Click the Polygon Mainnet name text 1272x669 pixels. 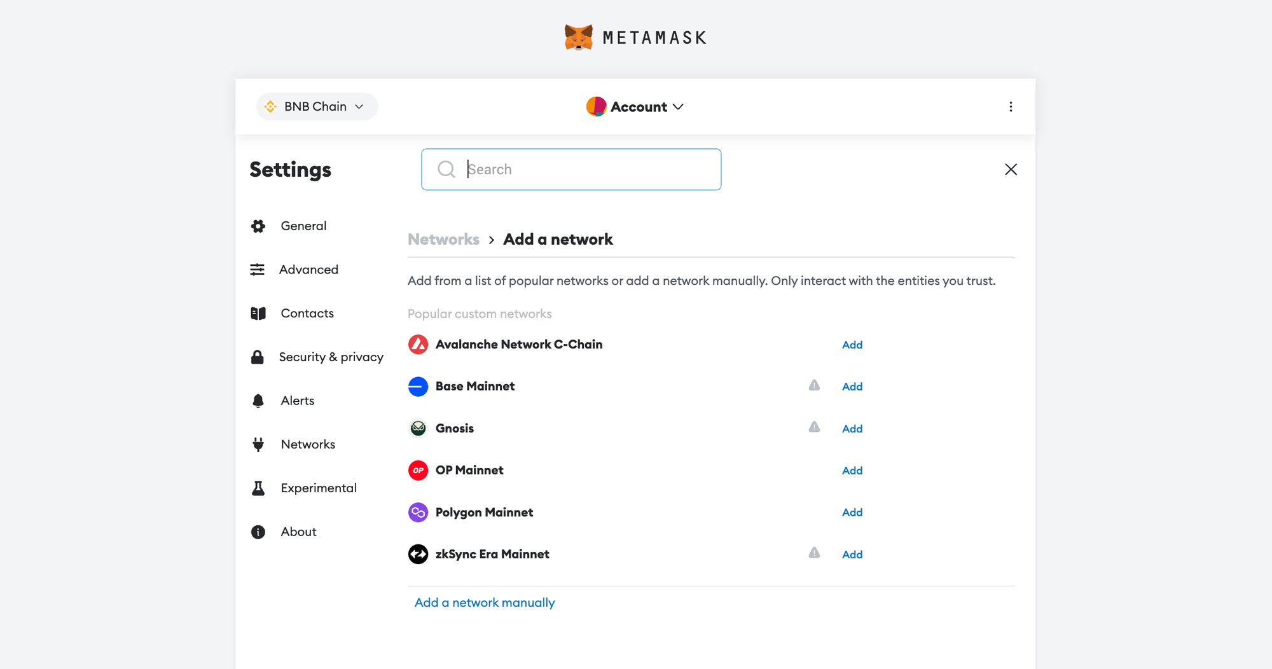pyautogui.click(x=484, y=513)
